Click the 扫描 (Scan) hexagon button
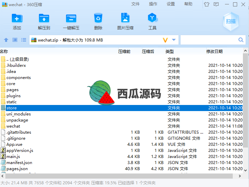The width and height of the screenshot is (249, 187). point(231,21)
